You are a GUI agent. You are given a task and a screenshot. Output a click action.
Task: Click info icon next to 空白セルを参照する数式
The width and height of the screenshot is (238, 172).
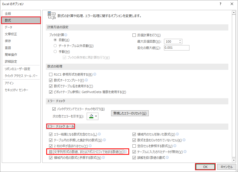click(175, 146)
